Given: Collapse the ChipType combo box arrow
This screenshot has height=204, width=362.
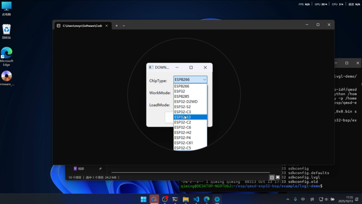Looking at the screenshot, I should coord(204,80).
